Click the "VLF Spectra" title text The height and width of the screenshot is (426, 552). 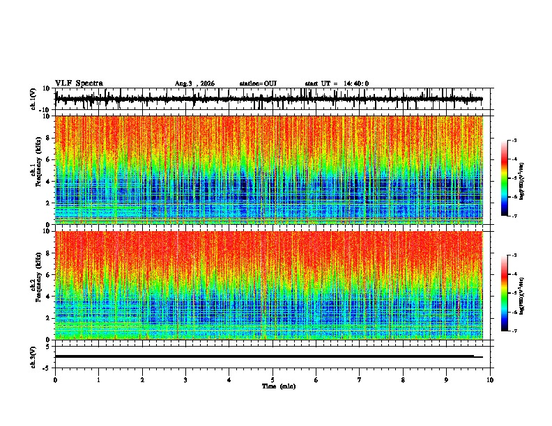click(79, 84)
